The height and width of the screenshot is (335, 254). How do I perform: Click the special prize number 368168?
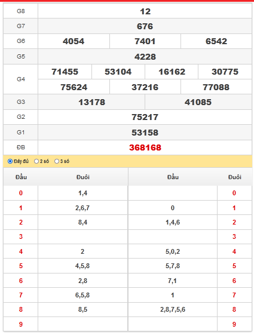tap(145, 147)
